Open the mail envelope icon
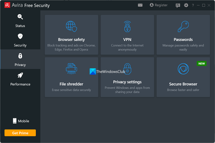 140,5
